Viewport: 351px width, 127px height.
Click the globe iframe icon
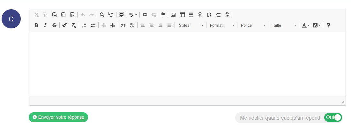227,15
